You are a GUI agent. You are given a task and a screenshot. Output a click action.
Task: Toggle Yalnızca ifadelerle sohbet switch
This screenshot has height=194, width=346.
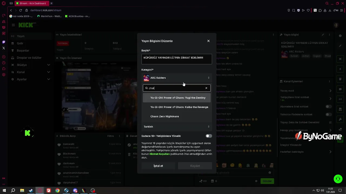(x=328, y=115)
